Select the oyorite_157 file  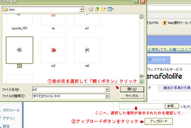(19, 22)
